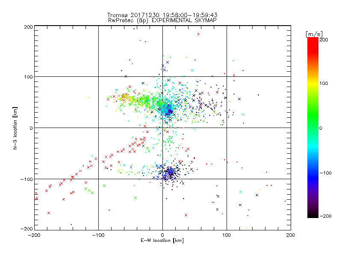Click the "[m/s]" colorbar unit label
The image size is (342, 256).
pyautogui.click(x=314, y=34)
